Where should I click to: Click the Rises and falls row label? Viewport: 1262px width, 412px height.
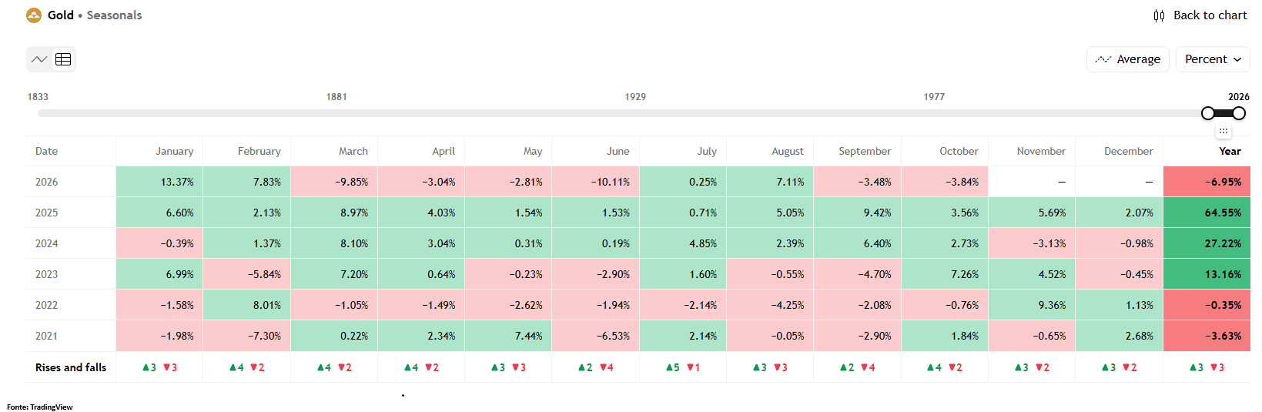pos(71,367)
